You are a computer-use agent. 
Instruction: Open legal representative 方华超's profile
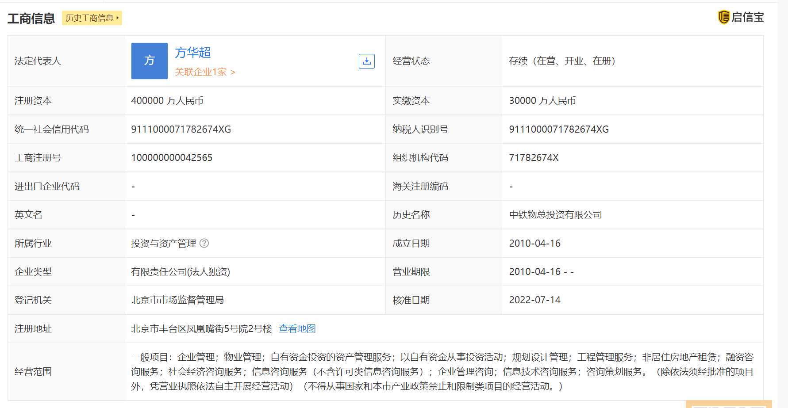192,53
